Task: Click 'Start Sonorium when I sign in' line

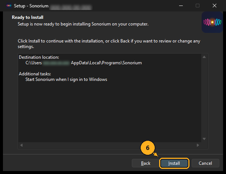Action: 66,79
